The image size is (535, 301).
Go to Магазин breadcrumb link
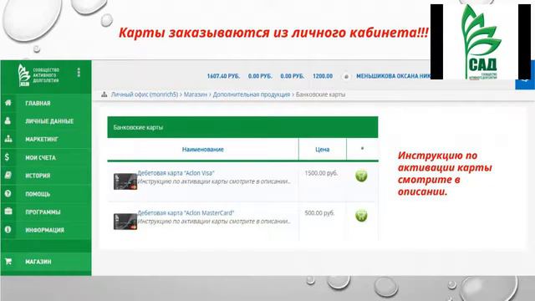pyautogui.click(x=196, y=94)
